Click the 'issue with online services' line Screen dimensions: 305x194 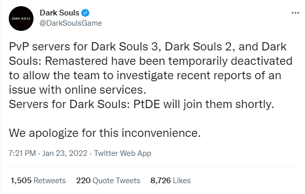[77, 90]
